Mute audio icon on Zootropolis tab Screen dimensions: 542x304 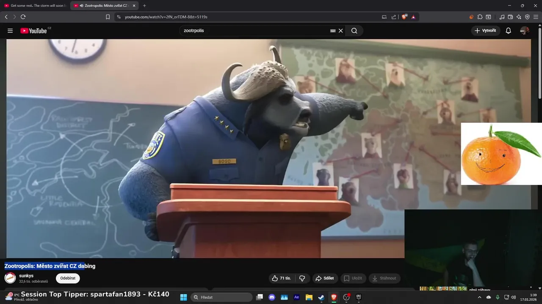81,5
